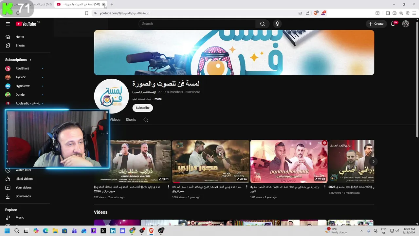Go to the YouTube logo home link
Viewport: 419px width, 236px height.
26,24
